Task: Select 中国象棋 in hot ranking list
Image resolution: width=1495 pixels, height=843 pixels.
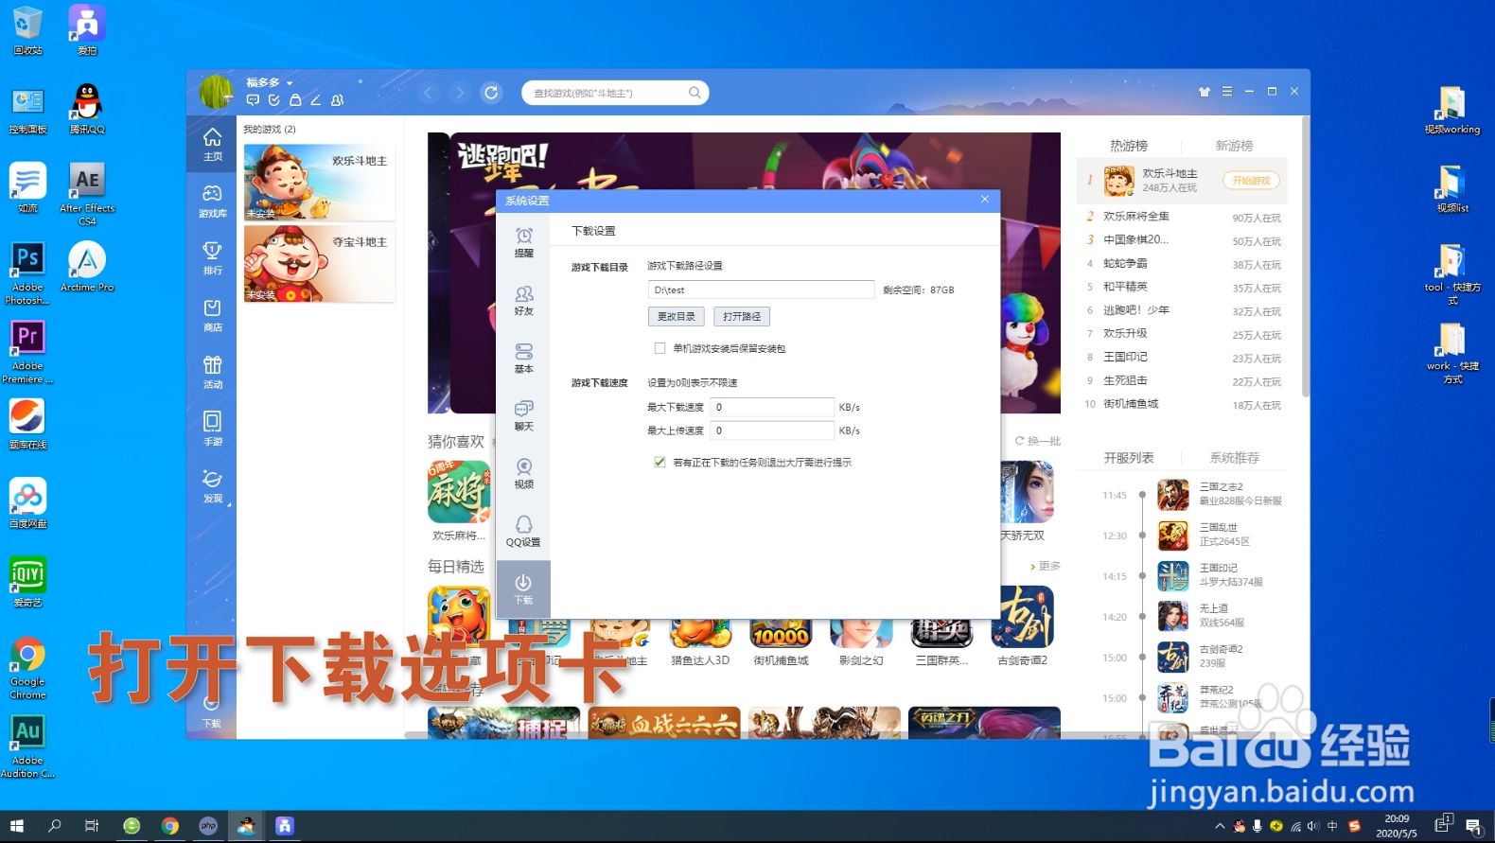Action: [1135, 239]
